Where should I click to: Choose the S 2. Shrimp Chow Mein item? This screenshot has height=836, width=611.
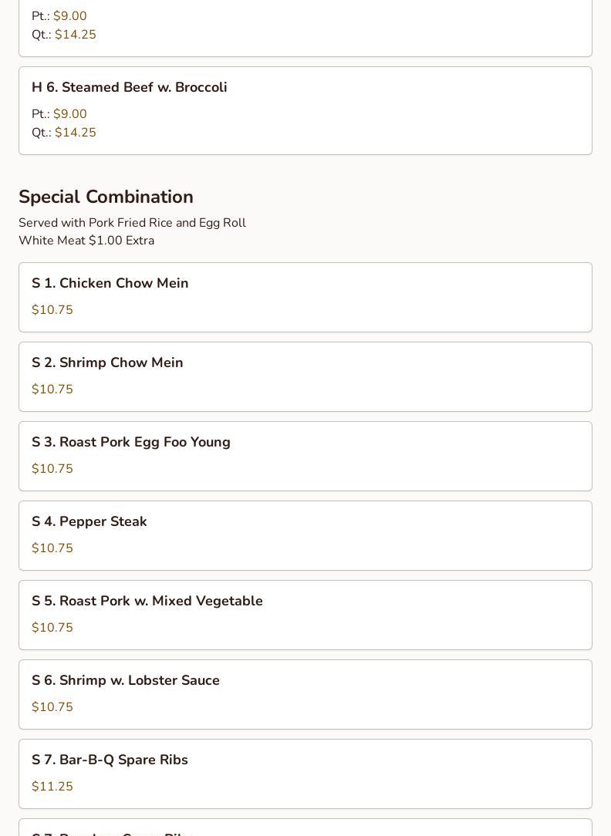107,363
